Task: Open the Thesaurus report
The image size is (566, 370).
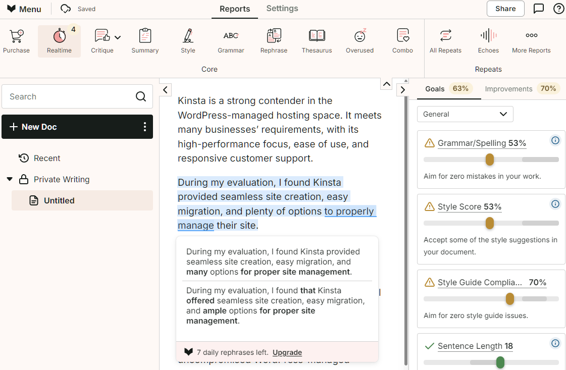Action: click(317, 41)
